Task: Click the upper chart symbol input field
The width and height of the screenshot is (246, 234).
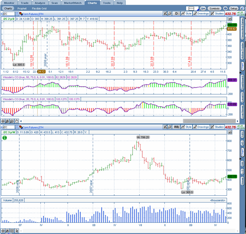Action: (x=9, y=14)
